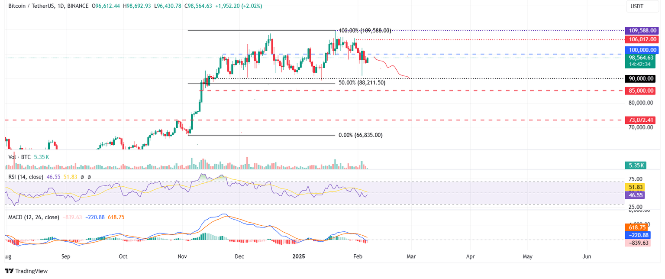The image size is (665, 279).
Task: Select the RSI (14, close) indicator label
Action: pos(26,177)
